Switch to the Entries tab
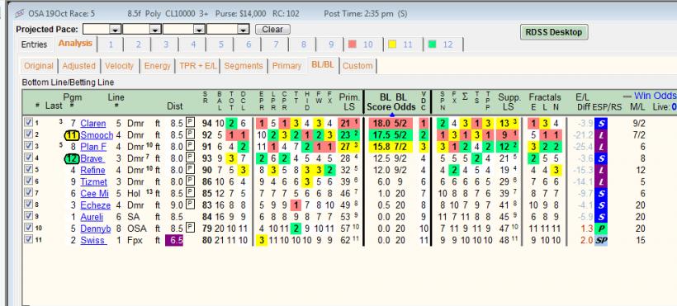 (x=34, y=45)
